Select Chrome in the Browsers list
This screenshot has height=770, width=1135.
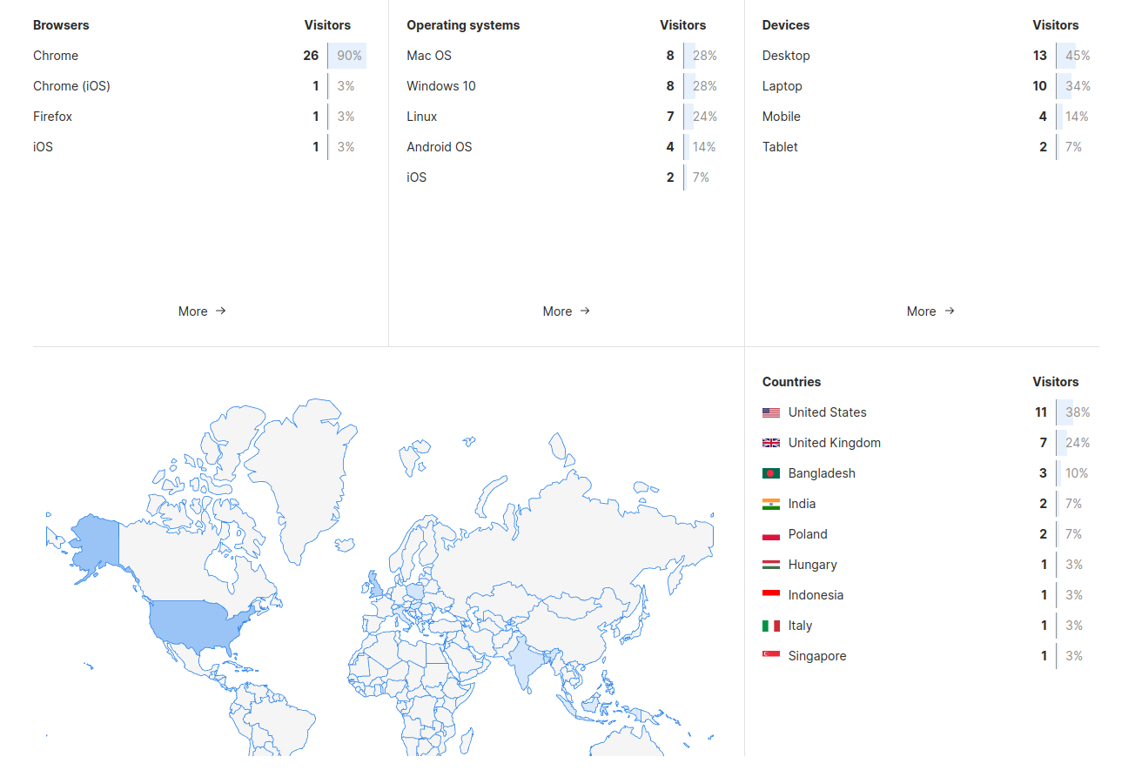56,55
